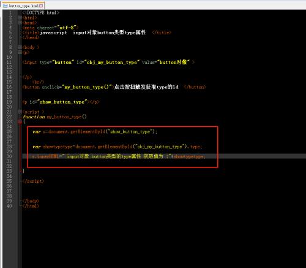Click line number 16 in the margin
Viewport: 306px width, 268px height.
[9, 87]
